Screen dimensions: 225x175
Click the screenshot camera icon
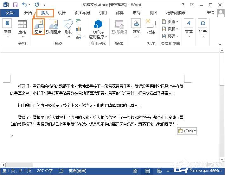click(79, 36)
